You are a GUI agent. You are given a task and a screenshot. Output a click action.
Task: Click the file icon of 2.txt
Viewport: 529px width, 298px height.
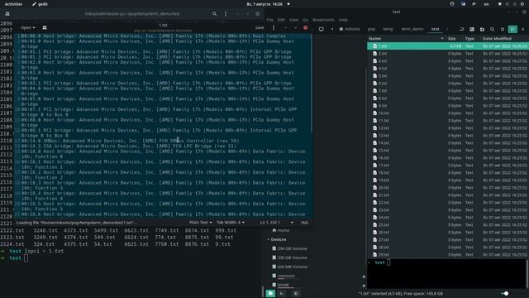click(x=374, y=53)
